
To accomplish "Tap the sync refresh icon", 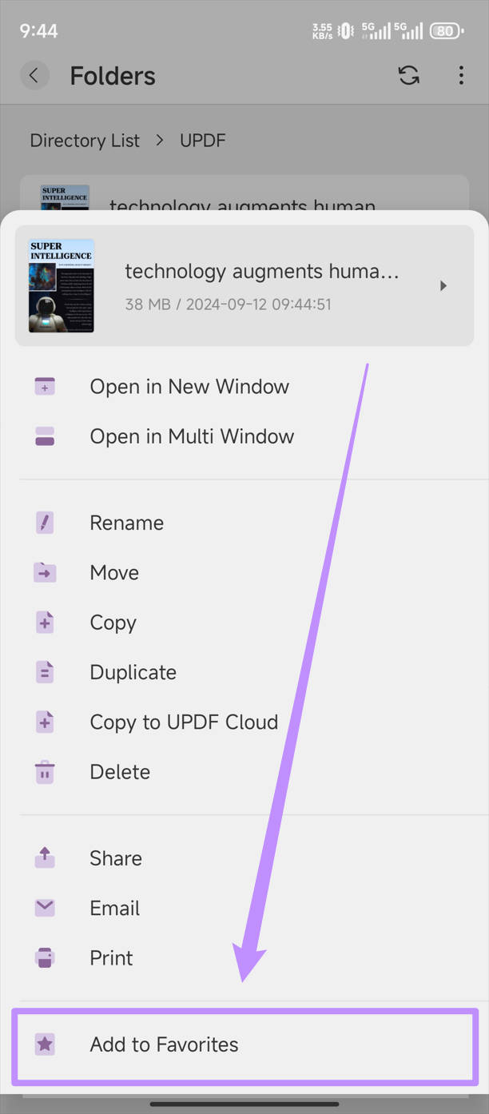I will click(408, 76).
